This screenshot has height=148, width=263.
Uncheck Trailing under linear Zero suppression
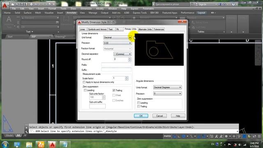click(x=114, y=90)
